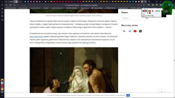Choose the medium pen size dot
175x98 pixels.
coord(148,13)
